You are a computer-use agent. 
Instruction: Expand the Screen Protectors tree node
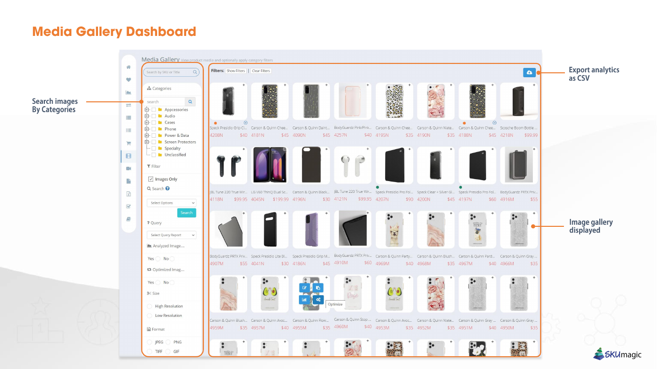click(x=147, y=142)
